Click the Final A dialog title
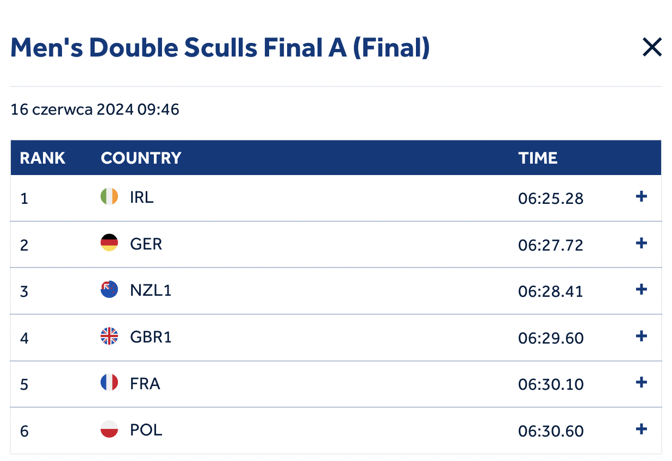 pos(220,48)
